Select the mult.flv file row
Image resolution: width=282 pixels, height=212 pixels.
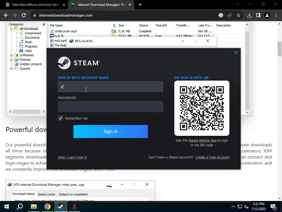[147, 36]
